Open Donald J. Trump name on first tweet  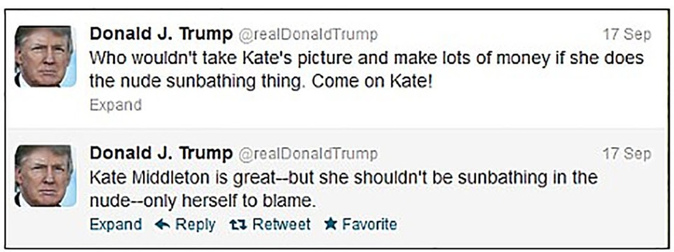[161, 34]
